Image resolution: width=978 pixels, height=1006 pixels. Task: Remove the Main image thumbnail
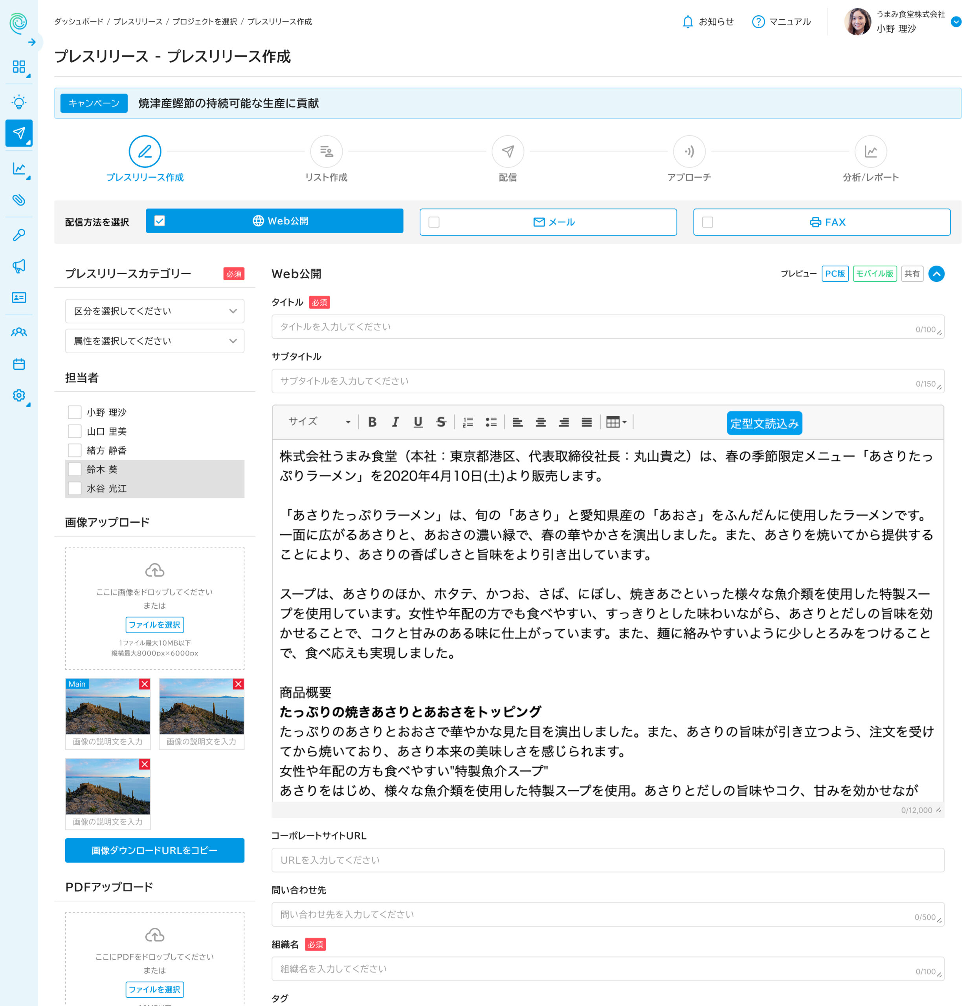click(145, 684)
